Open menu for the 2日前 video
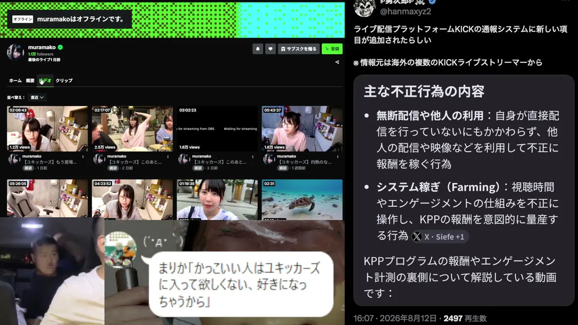Screen dimensions: 578x325 (168, 157)
